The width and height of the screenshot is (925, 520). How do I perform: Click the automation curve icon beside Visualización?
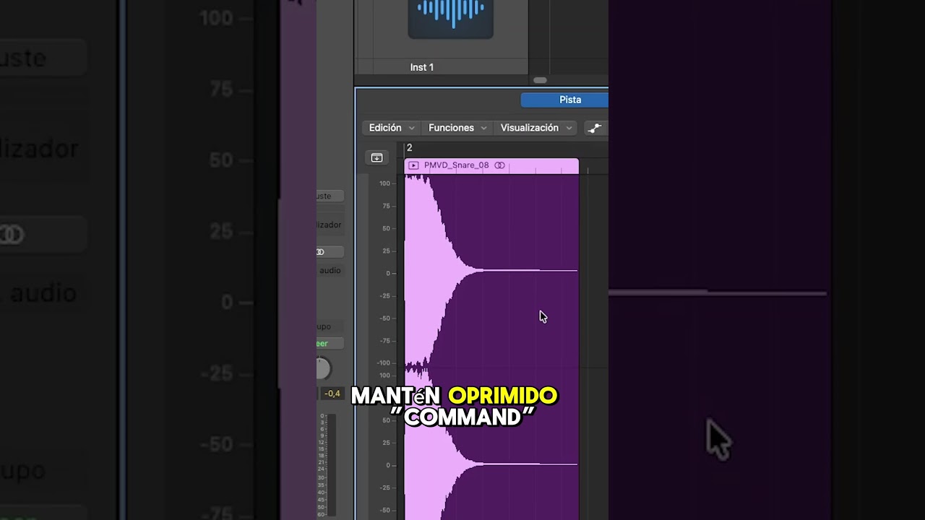(595, 128)
